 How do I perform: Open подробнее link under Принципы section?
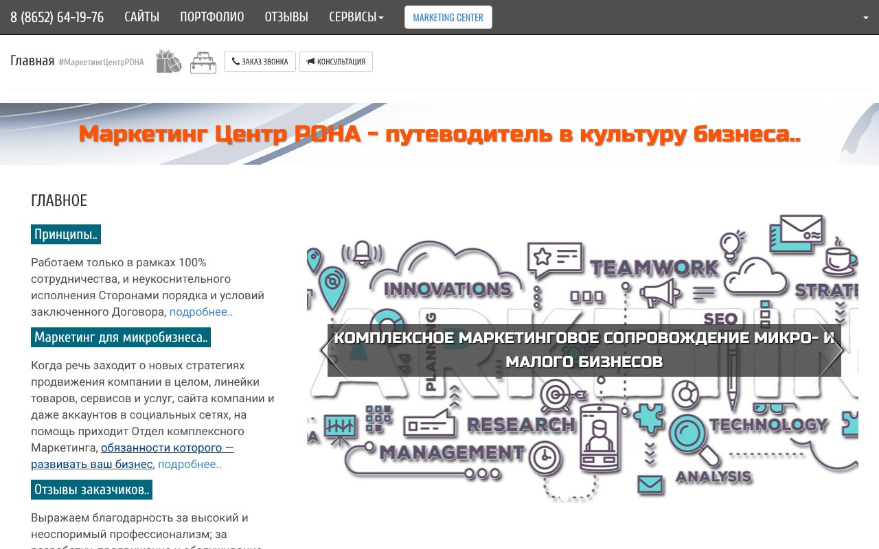point(202,312)
